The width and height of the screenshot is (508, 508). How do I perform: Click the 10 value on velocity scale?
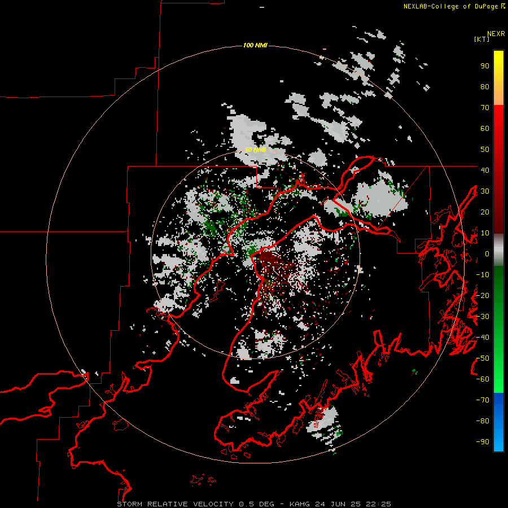485,233
